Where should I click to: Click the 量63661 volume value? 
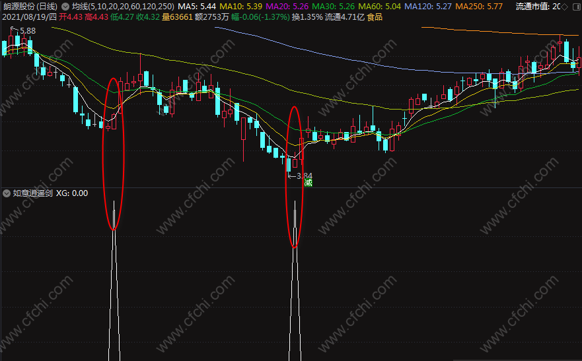178,17
